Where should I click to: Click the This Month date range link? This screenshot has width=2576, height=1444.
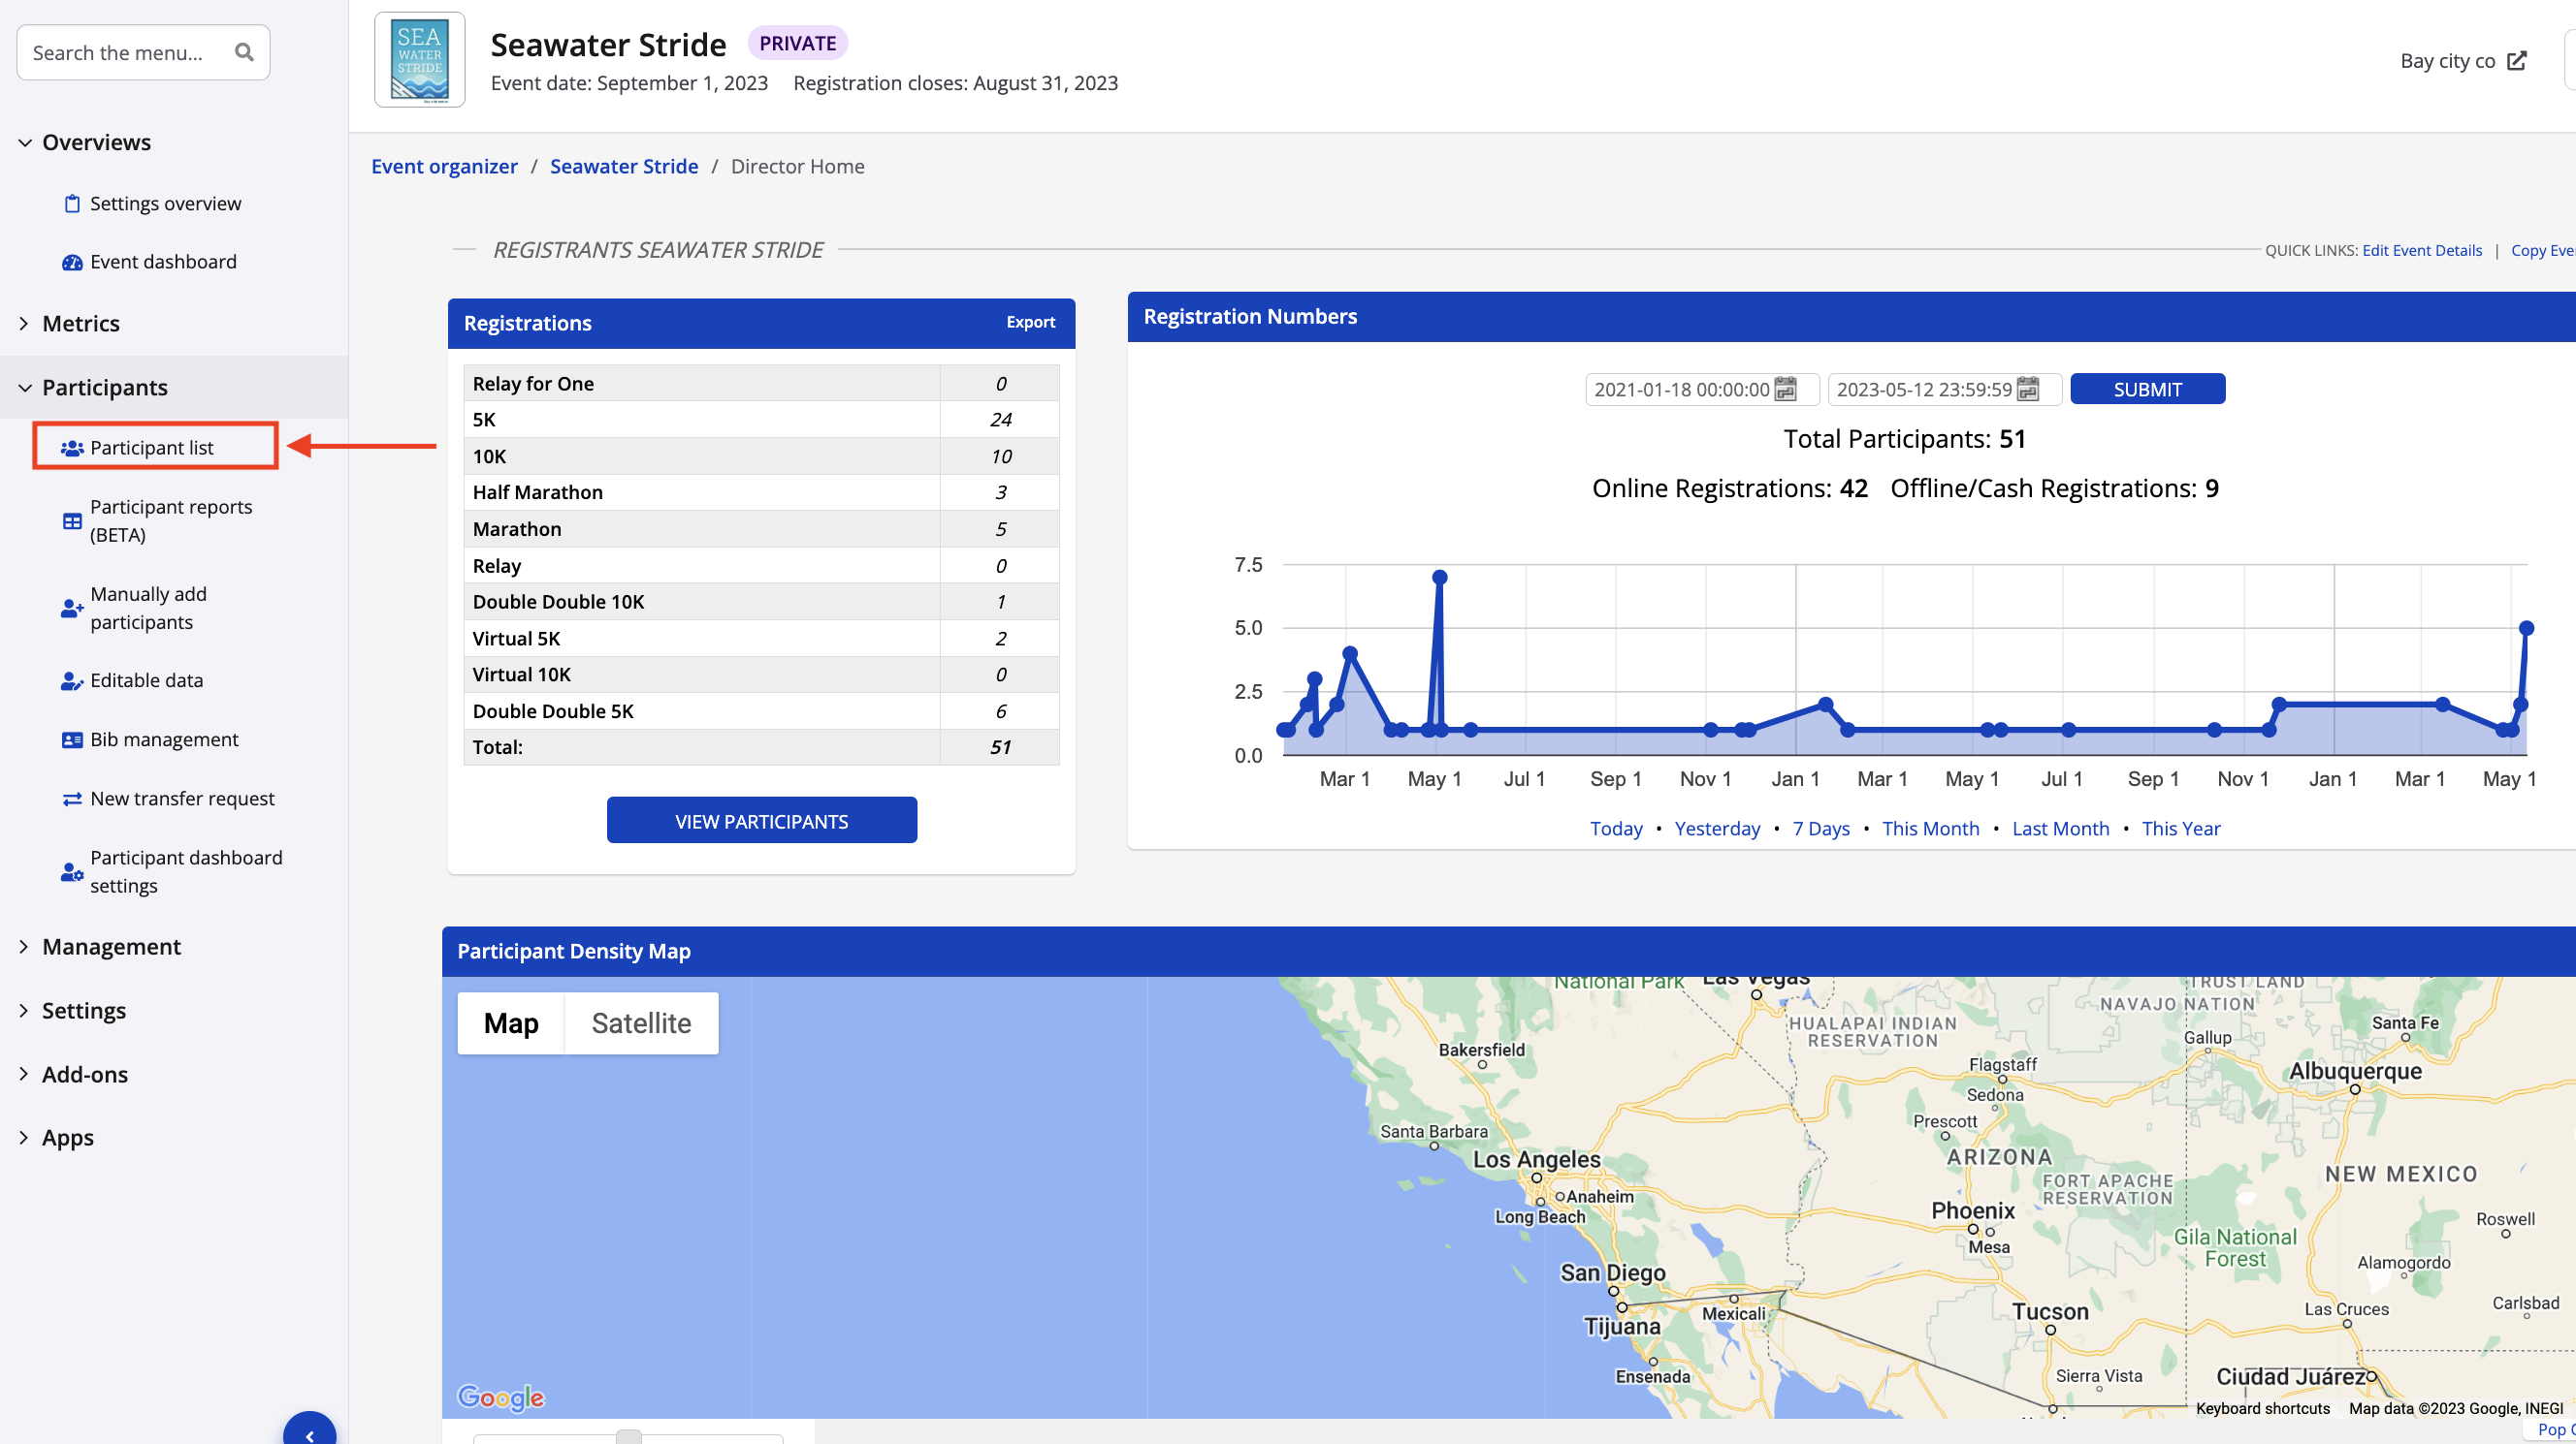(1930, 828)
